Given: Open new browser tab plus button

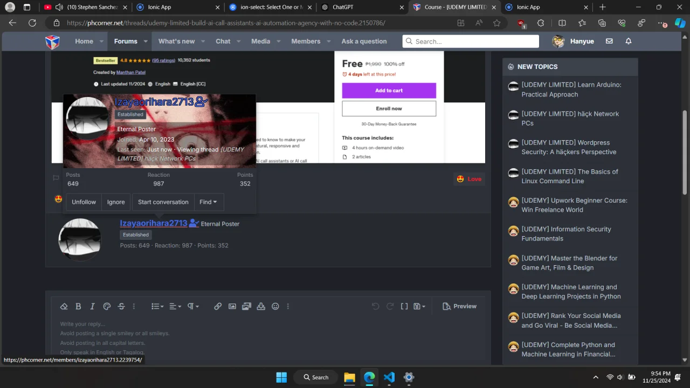Looking at the screenshot, I should [603, 7].
